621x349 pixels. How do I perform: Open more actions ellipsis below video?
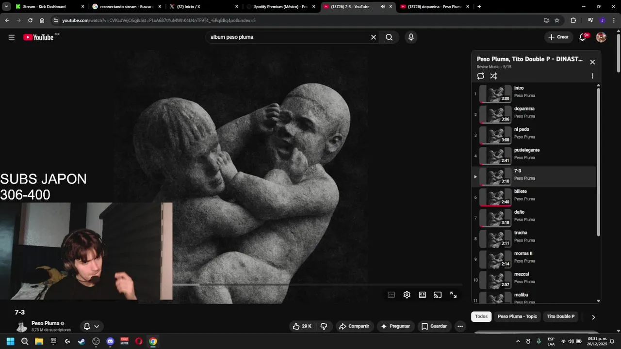[x=460, y=326]
